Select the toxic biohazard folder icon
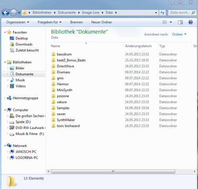The height and width of the screenshot is (189, 198). tap(53, 126)
